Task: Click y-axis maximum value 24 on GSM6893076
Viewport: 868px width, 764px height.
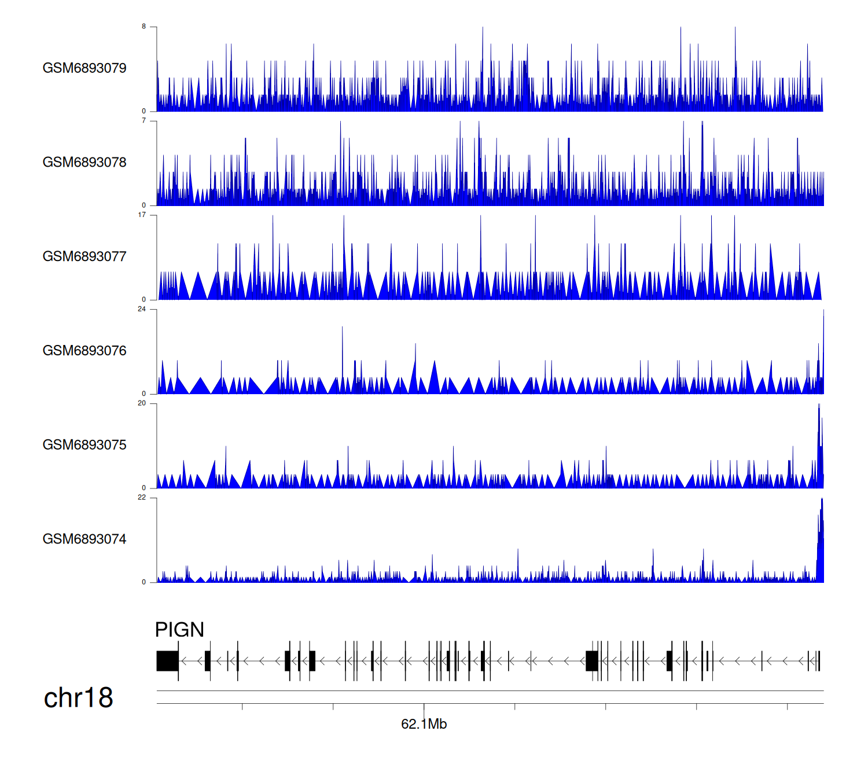Action: point(142,309)
